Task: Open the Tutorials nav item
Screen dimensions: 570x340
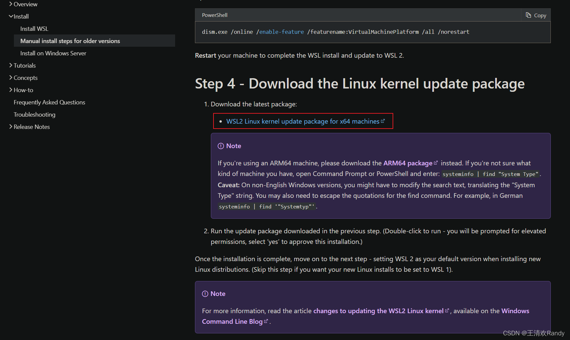Action: 24,66
